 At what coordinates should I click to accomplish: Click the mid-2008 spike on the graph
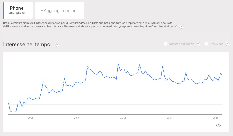coord(43,81)
